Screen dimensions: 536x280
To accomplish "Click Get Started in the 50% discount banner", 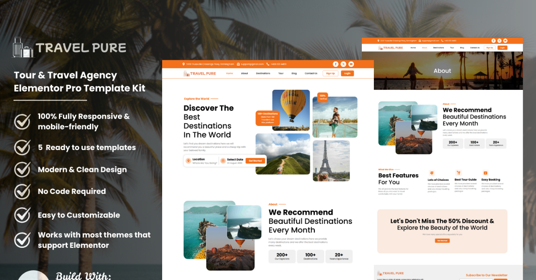I will [442, 241].
